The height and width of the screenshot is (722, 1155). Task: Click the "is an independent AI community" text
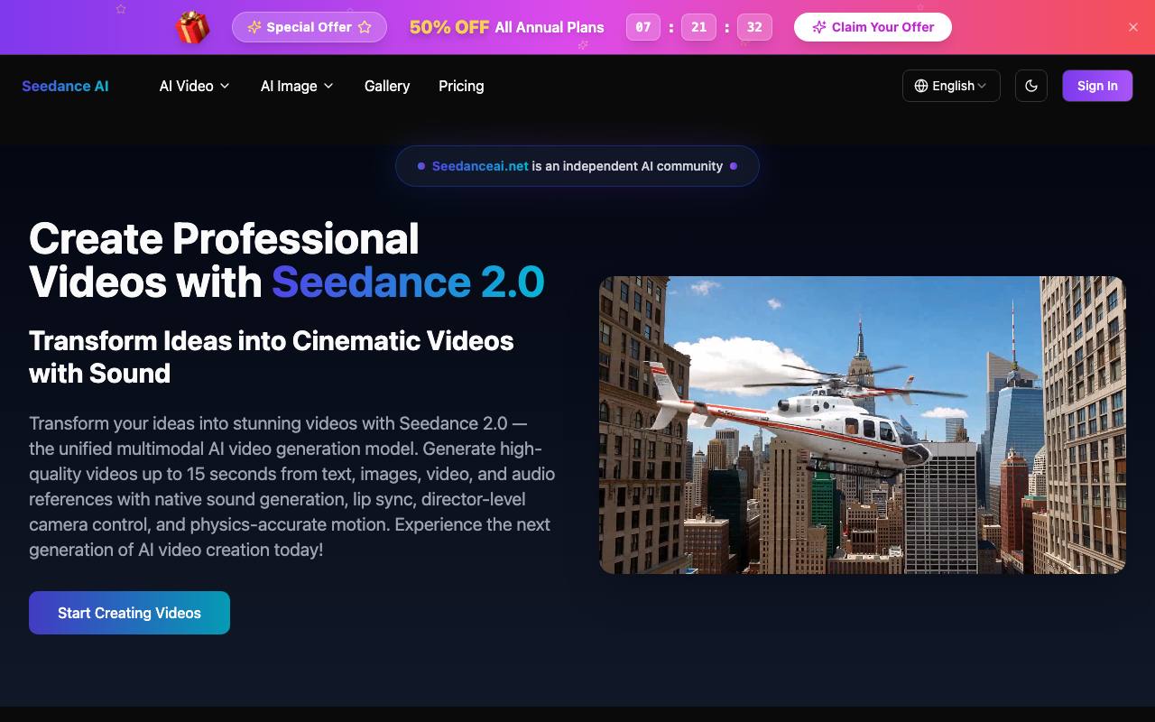coord(627,166)
